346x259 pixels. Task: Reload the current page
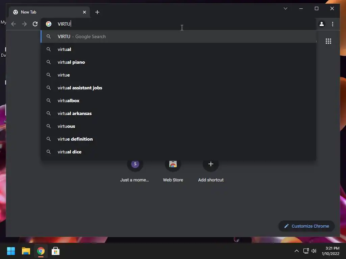[35, 24]
